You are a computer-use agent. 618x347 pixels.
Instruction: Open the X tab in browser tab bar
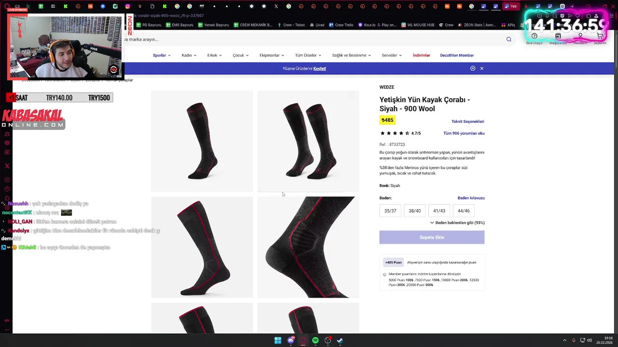point(276,6)
